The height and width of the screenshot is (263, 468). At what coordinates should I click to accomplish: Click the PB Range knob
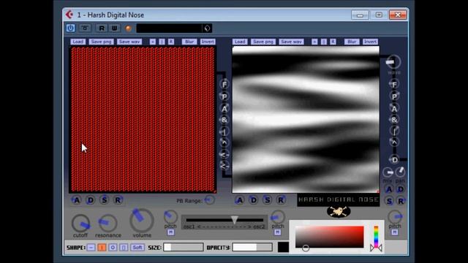[210, 199]
